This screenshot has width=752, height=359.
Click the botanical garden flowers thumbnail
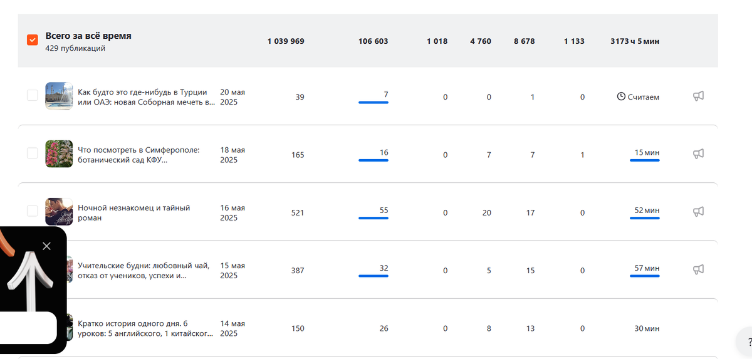tap(59, 153)
